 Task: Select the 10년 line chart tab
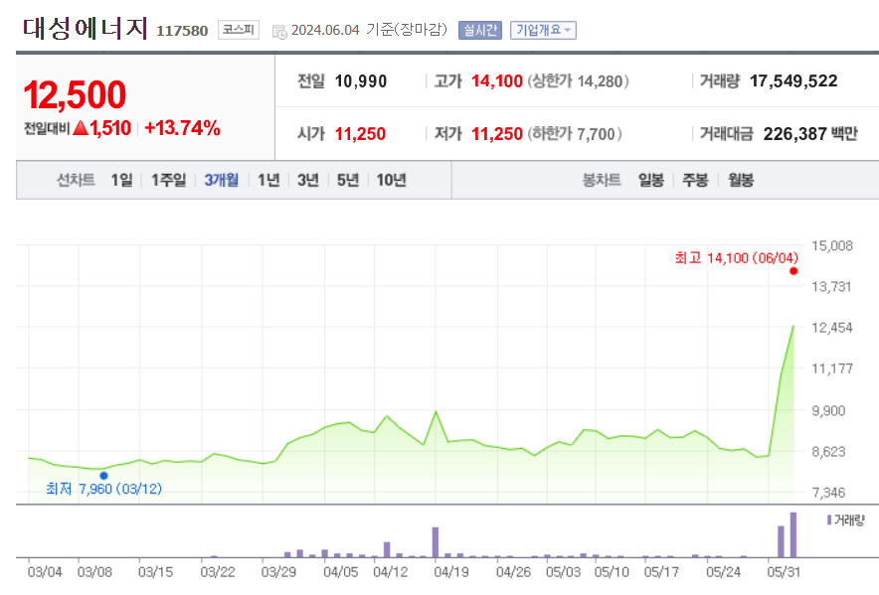(391, 180)
